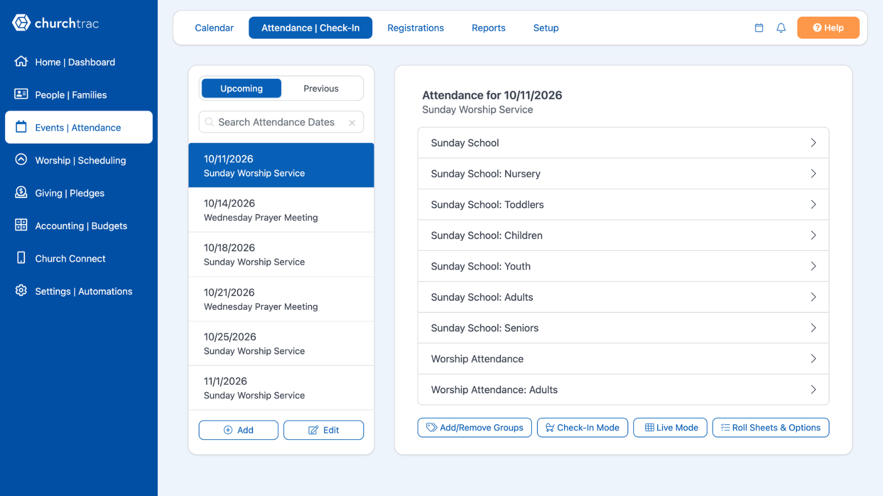Expand Sunday School: Children row
The image size is (883, 496).
pyautogui.click(x=623, y=235)
